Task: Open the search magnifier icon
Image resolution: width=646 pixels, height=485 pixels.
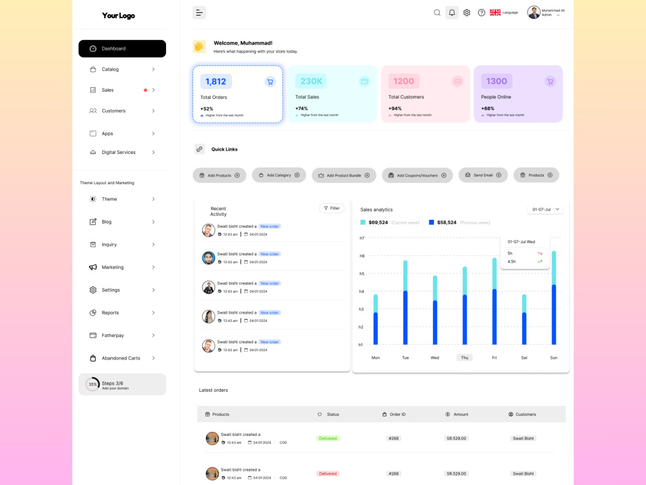Action: click(437, 13)
